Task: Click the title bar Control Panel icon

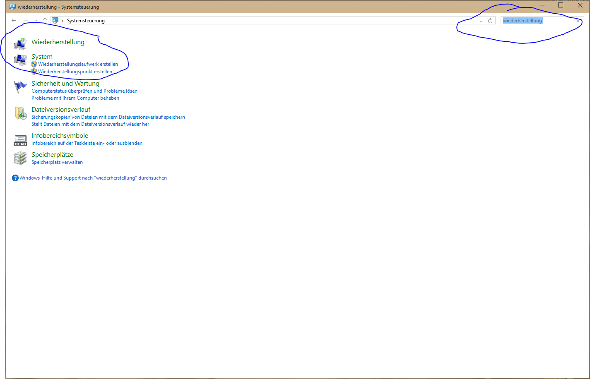Action: pos(12,7)
